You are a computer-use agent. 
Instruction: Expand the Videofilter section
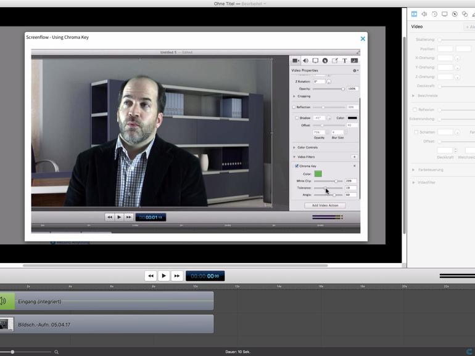(413, 182)
